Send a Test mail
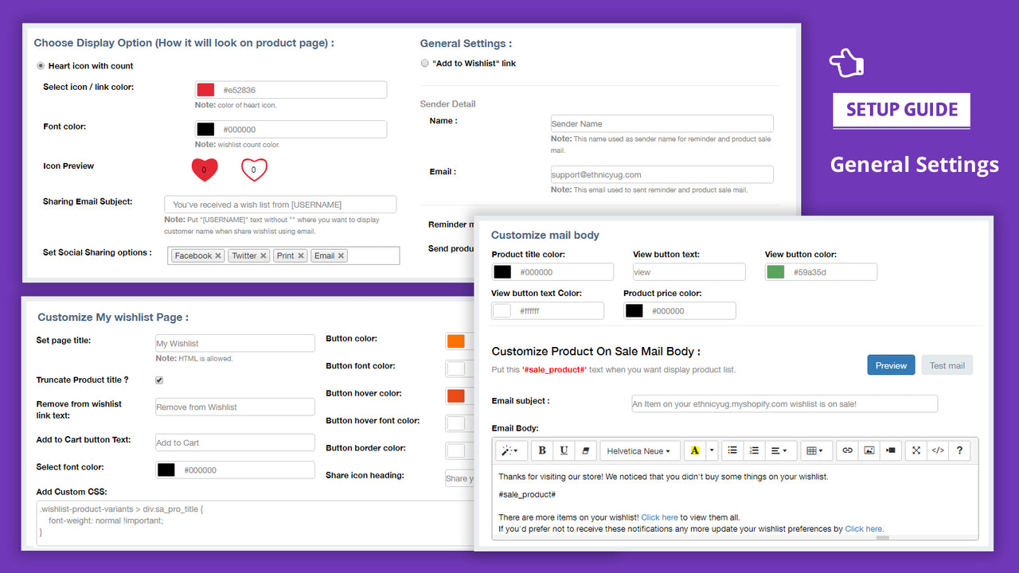The image size is (1019, 573). (x=947, y=364)
